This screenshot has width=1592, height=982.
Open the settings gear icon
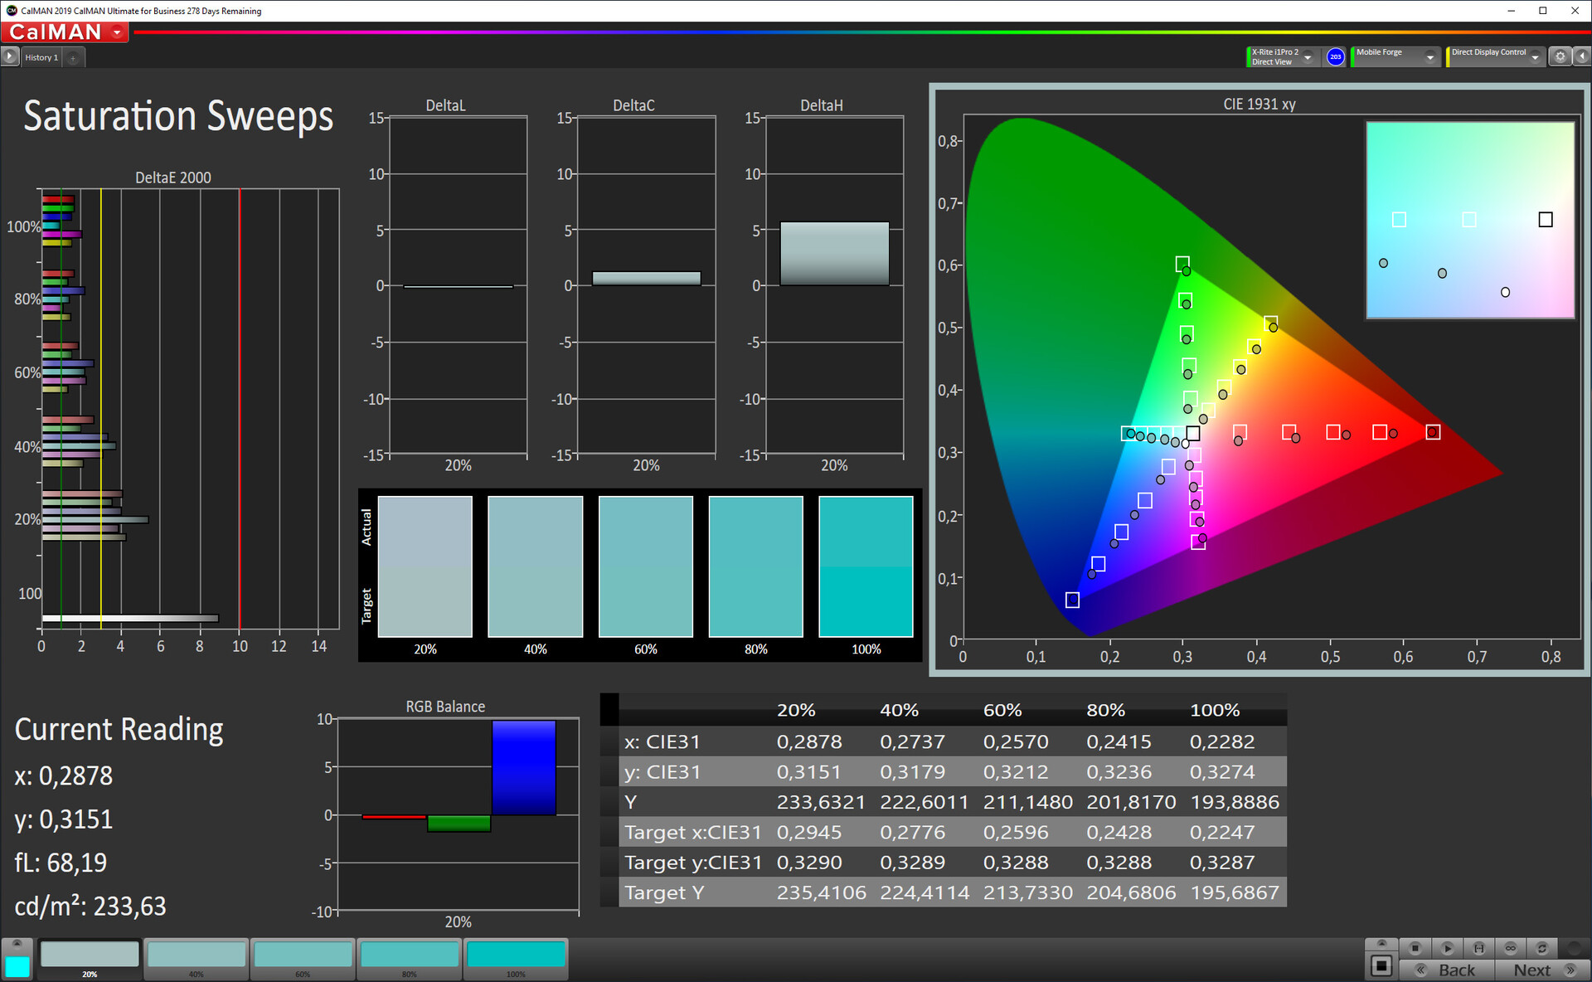pos(1560,56)
